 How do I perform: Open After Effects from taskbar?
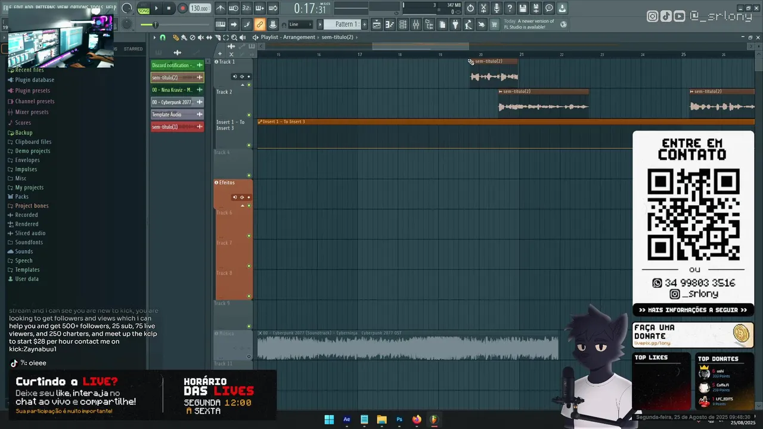(x=346, y=419)
